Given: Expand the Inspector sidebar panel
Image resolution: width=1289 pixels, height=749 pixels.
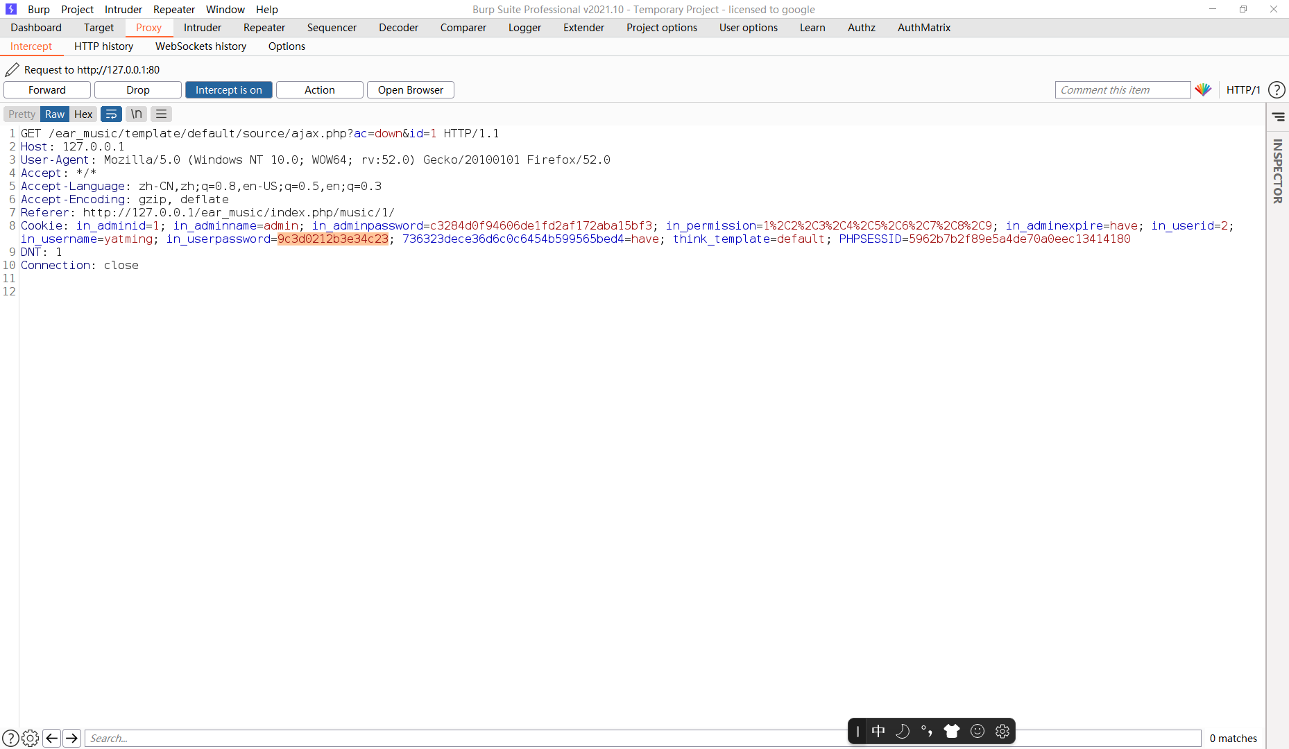Looking at the screenshot, I should pos(1277,170).
